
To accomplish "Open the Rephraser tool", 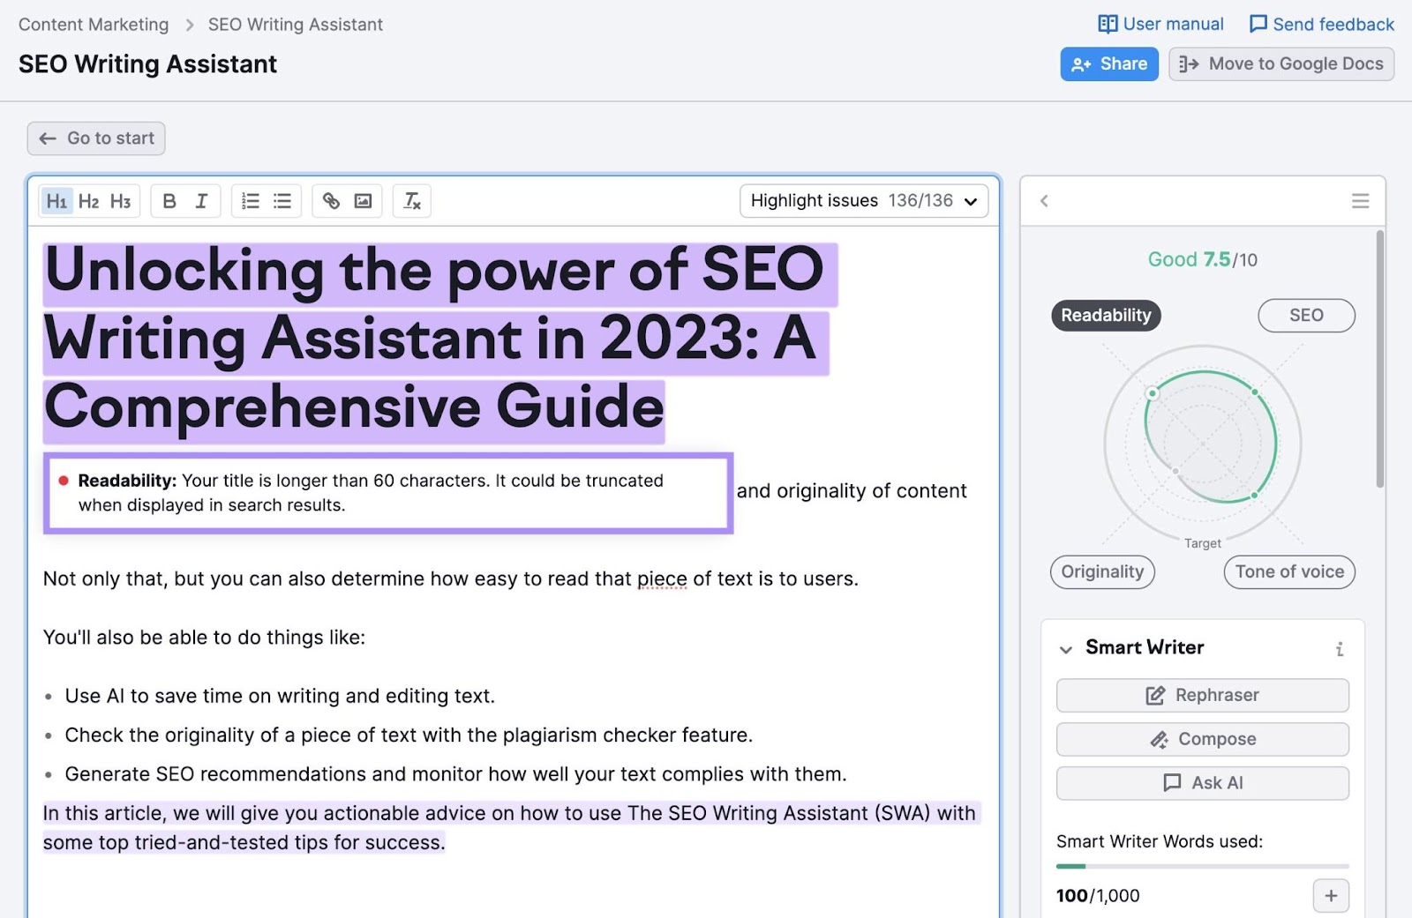I will pos(1202,695).
